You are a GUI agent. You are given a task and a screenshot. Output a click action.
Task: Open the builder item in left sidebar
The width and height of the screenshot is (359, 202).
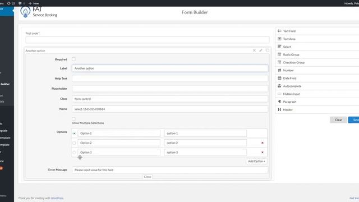tap(5, 84)
